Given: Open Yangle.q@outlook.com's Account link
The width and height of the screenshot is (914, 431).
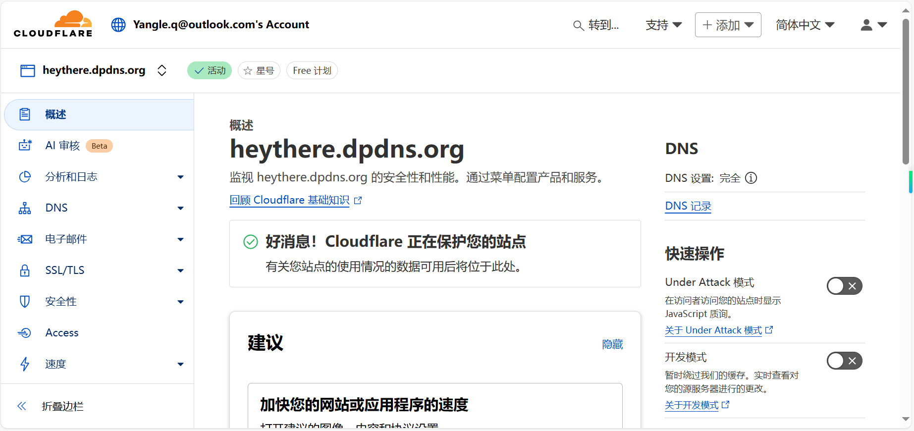Looking at the screenshot, I should coord(221,25).
